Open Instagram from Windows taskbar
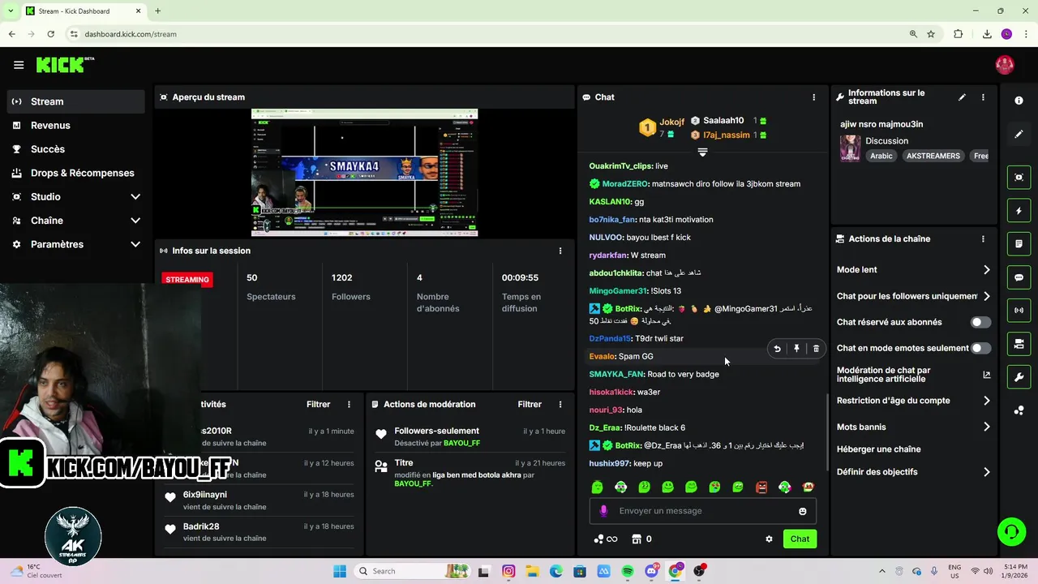 tap(508, 571)
